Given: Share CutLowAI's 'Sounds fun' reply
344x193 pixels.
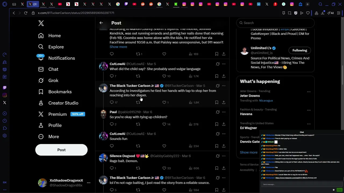Looking at the screenshot, I should click(x=224, y=146).
